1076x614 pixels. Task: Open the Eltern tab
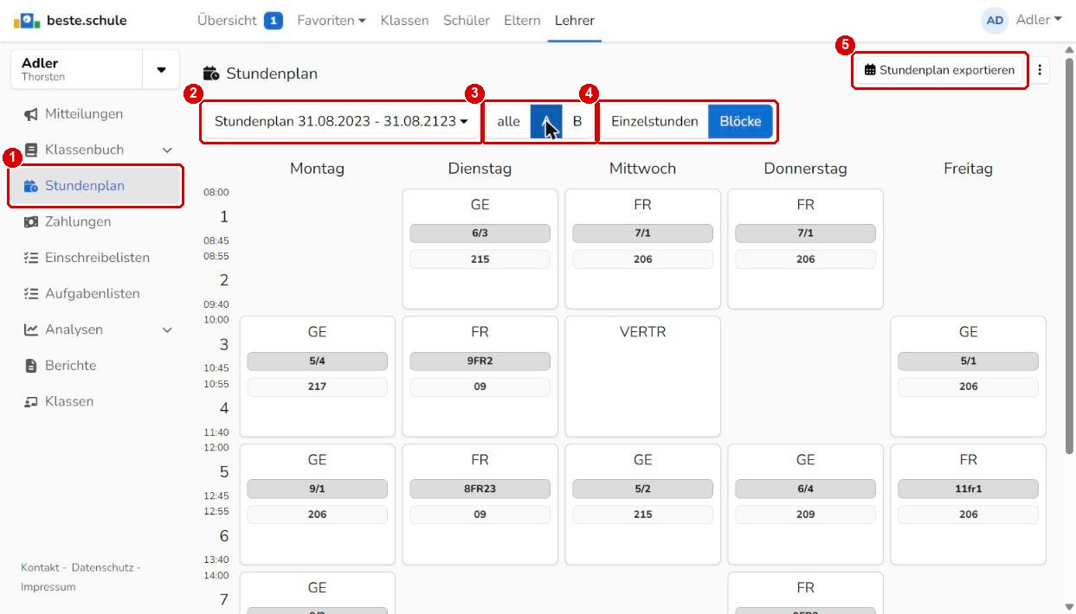pos(522,20)
